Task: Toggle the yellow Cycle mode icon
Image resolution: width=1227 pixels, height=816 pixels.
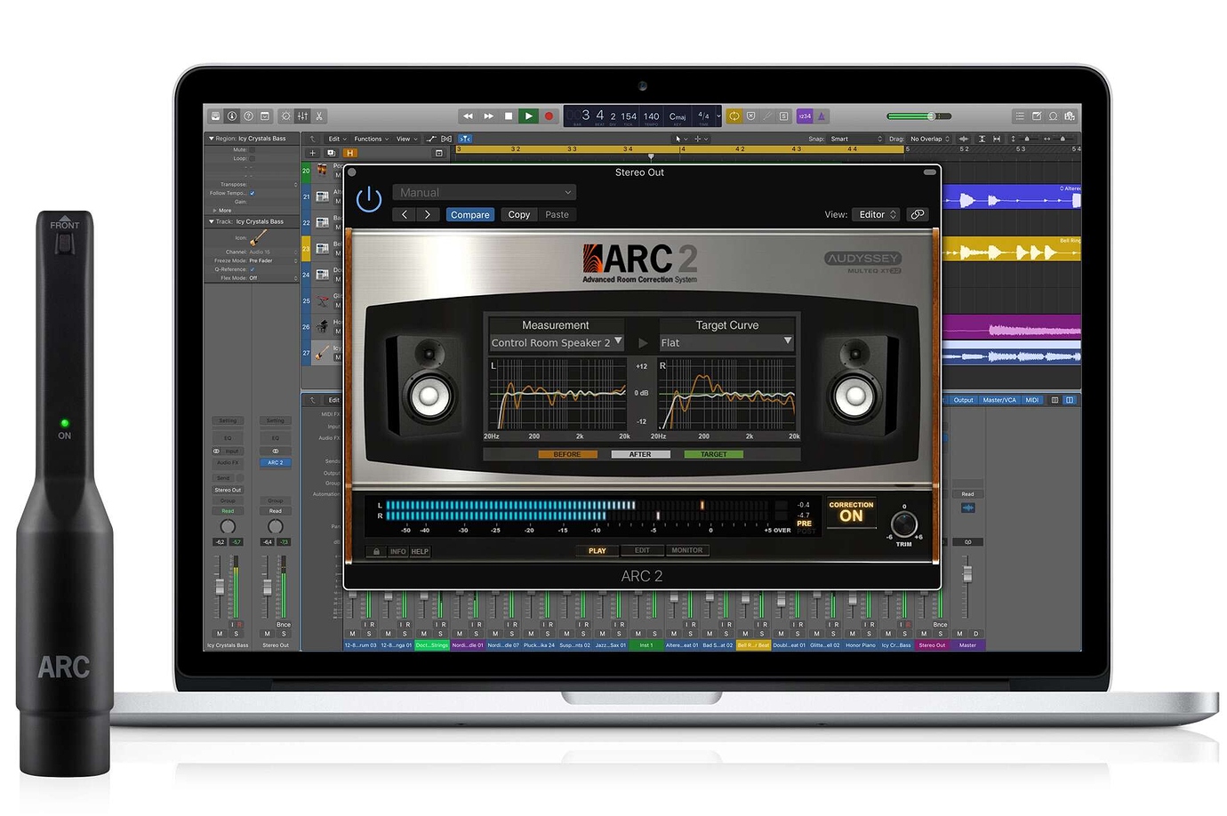Action: point(734,116)
